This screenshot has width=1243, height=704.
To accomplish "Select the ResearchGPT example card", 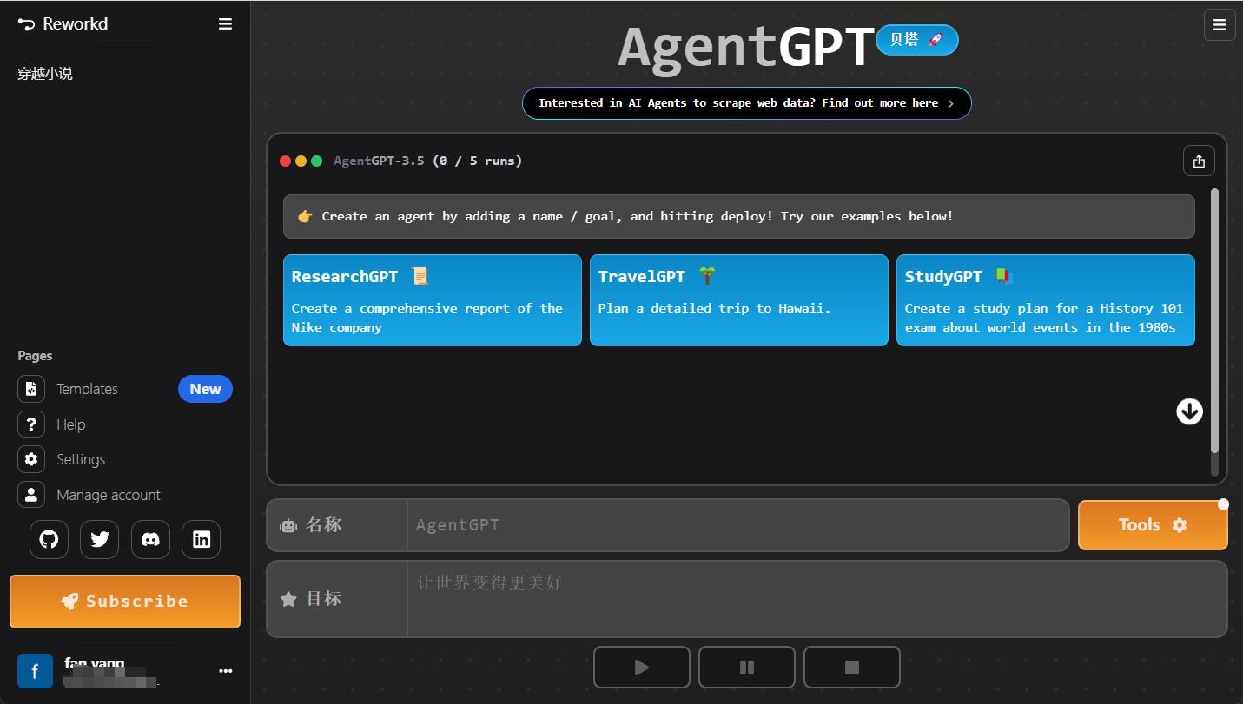I will tap(433, 300).
